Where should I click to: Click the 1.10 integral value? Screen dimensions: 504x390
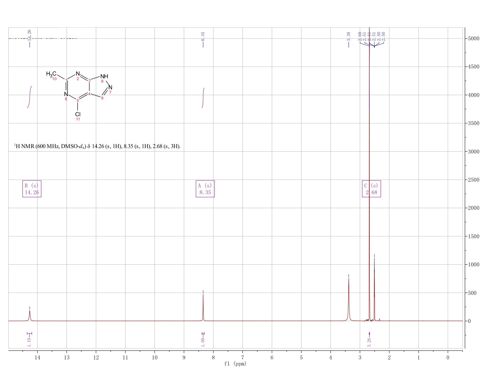pyautogui.click(x=29, y=342)
